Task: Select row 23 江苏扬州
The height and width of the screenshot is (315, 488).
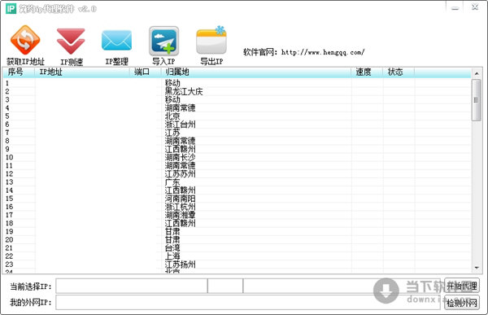Action: point(237,265)
